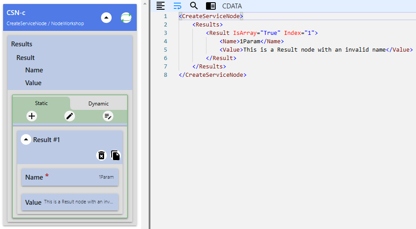Click the CreateServiceNode opening tag on line 1
Image resolution: width=416 pixels, height=229 pixels.
[x=211, y=16]
